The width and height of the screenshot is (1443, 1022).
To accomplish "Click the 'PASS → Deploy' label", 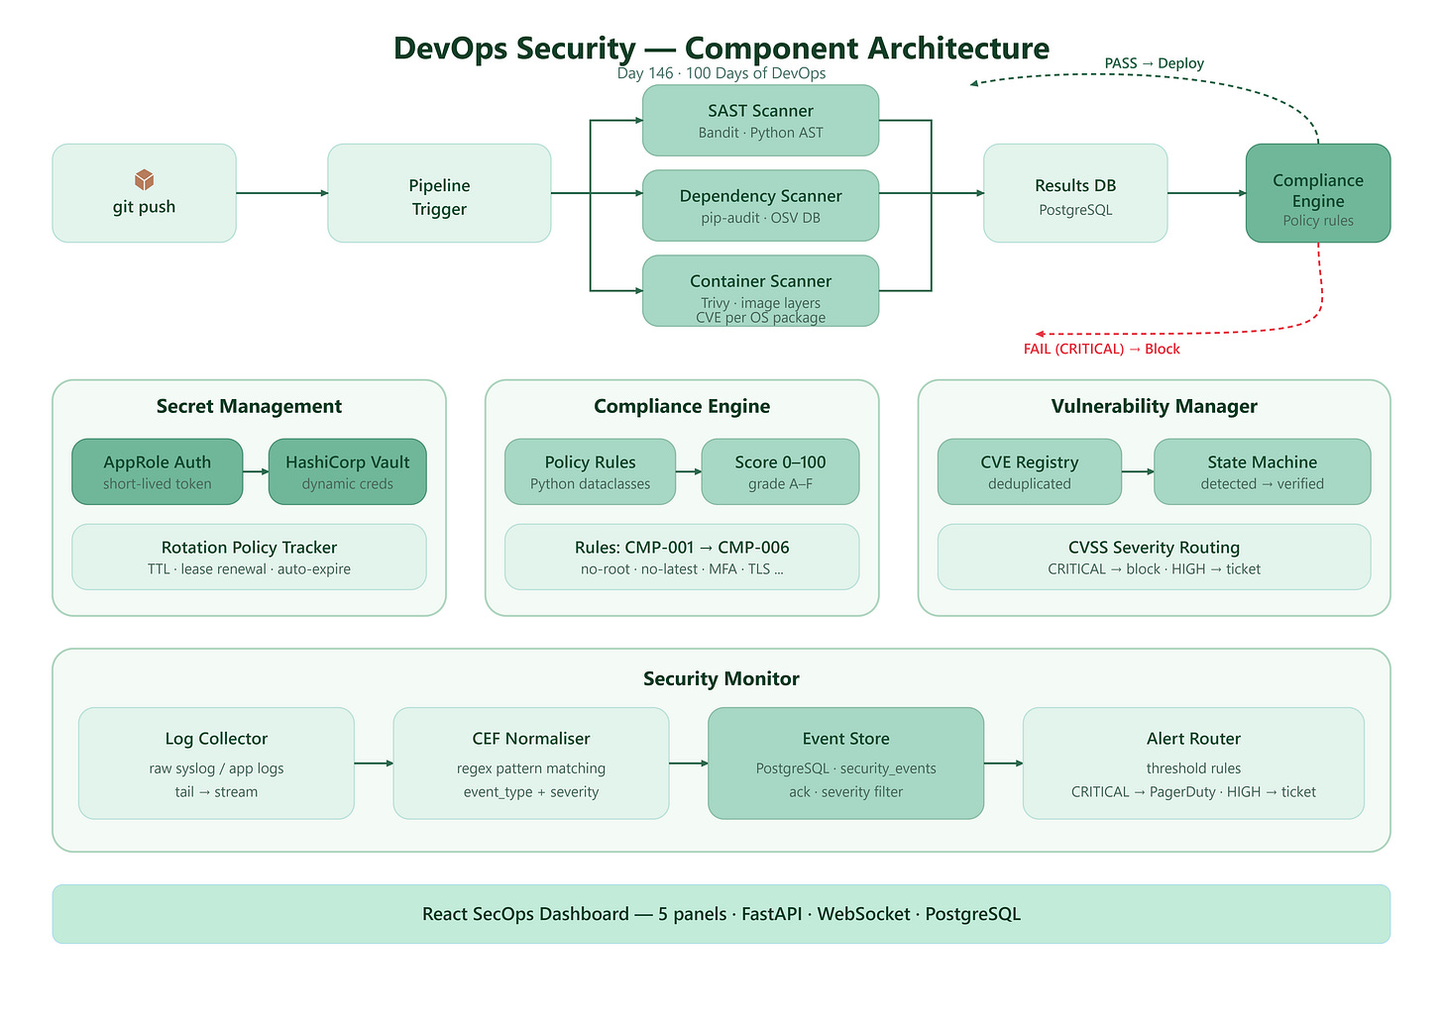I will coord(1155,63).
